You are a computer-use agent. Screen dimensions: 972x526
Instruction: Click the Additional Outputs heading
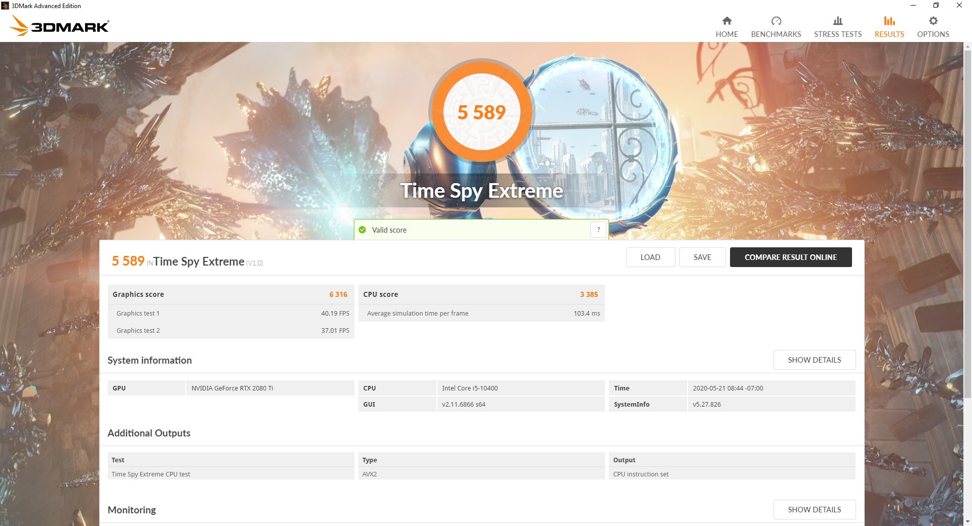(x=149, y=433)
